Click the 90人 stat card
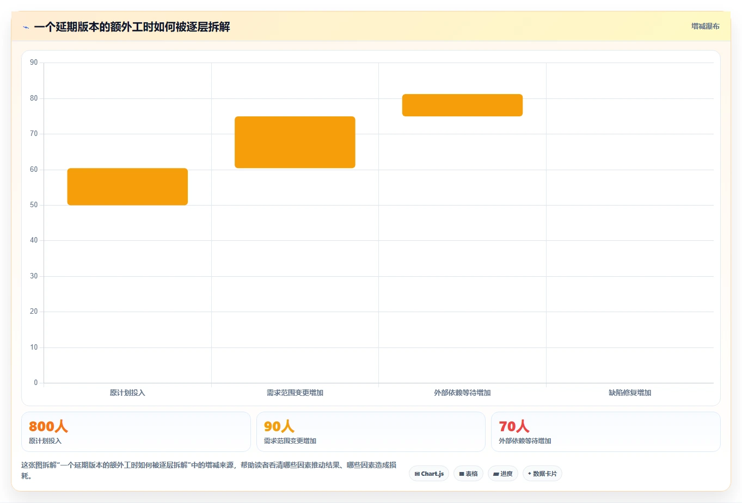Screen dimensions: 742x503 371,432
